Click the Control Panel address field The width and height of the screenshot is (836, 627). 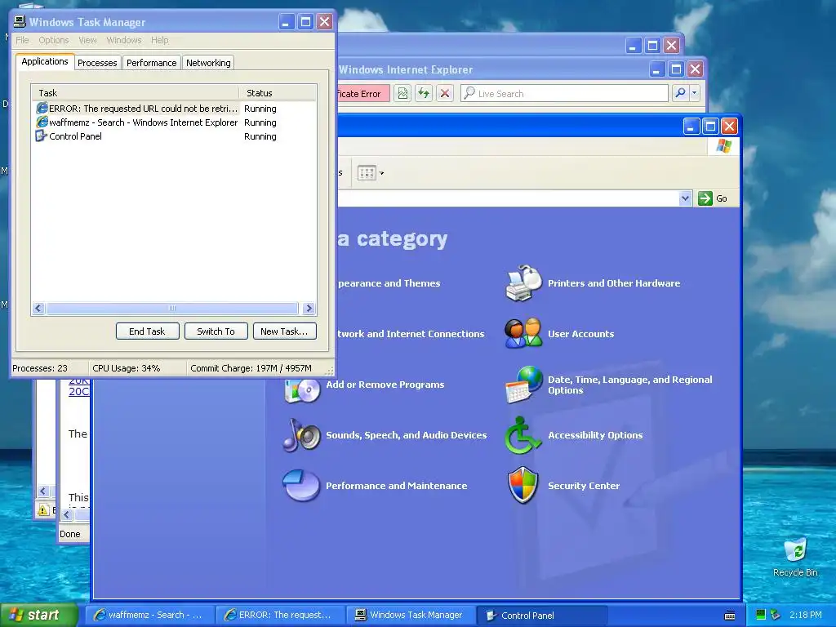(508, 198)
